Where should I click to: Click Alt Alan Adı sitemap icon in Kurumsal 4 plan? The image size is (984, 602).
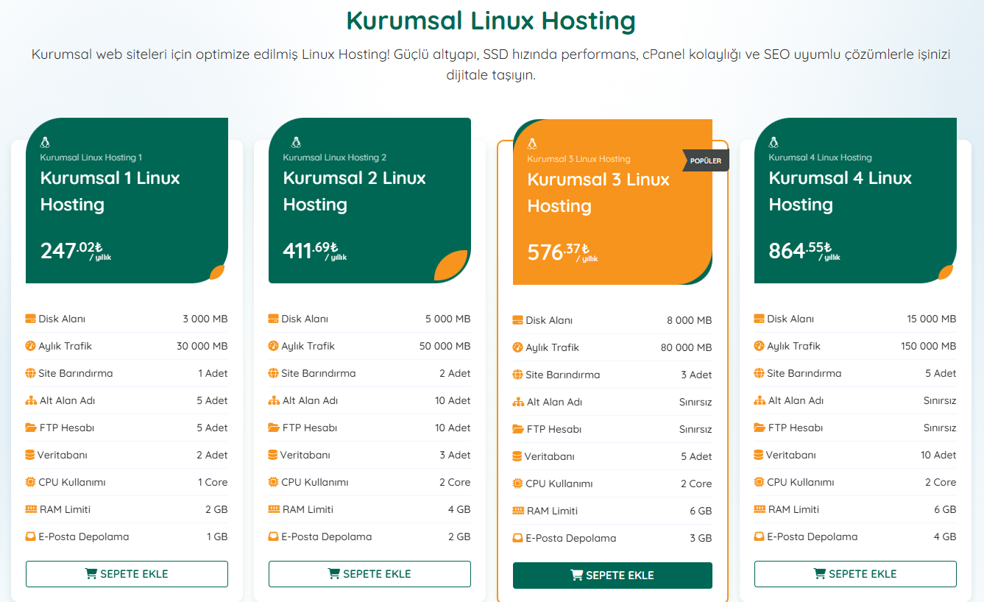760,400
